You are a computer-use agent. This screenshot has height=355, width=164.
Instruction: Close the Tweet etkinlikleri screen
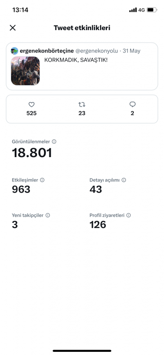(x=13, y=28)
